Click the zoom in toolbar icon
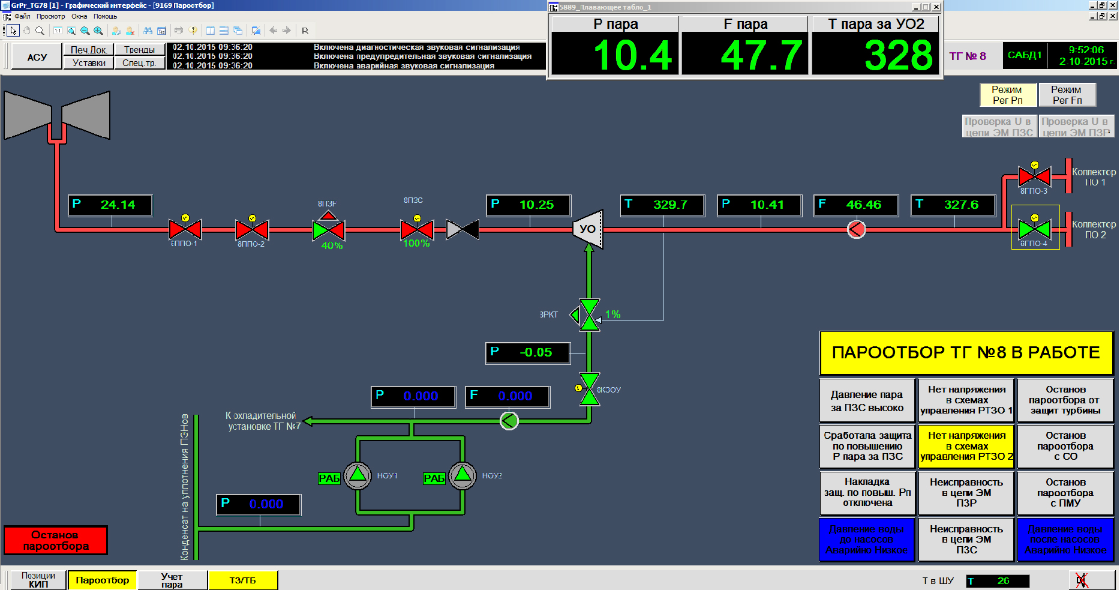 [x=98, y=31]
